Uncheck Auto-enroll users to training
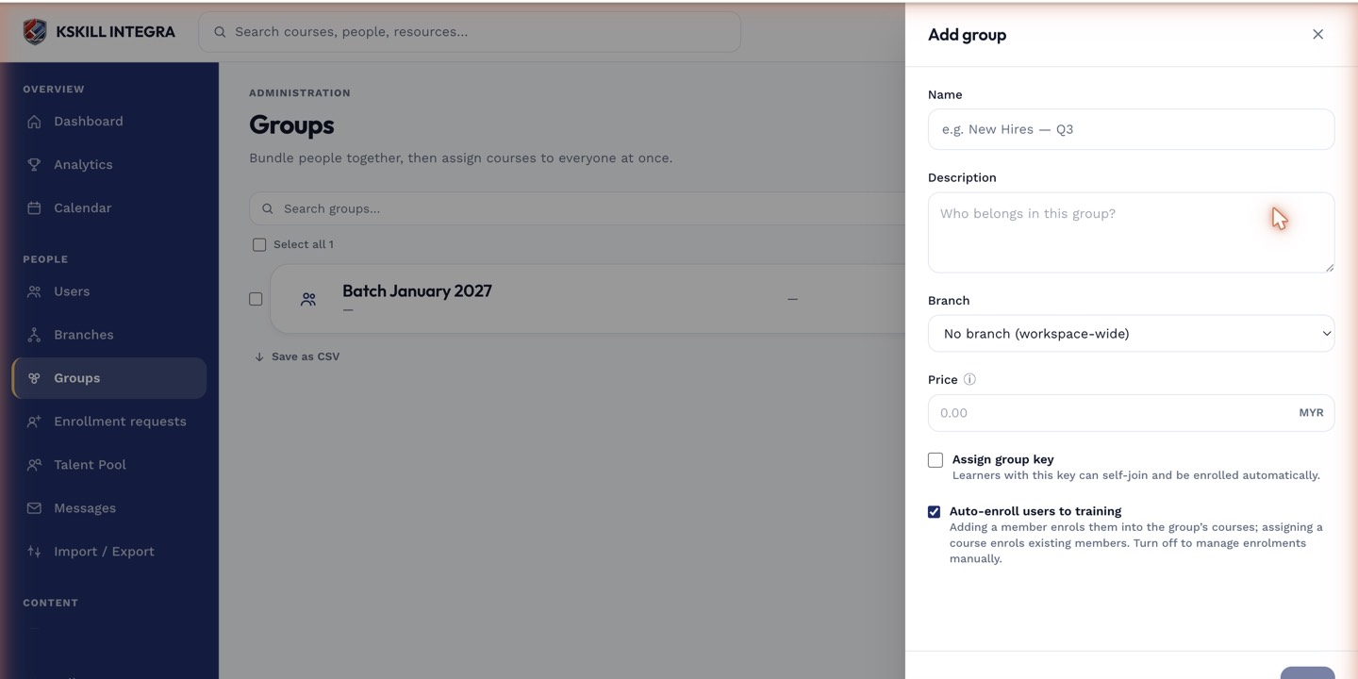 click(934, 512)
